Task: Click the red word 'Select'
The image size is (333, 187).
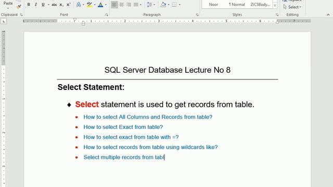Action: pyautogui.click(x=87, y=104)
